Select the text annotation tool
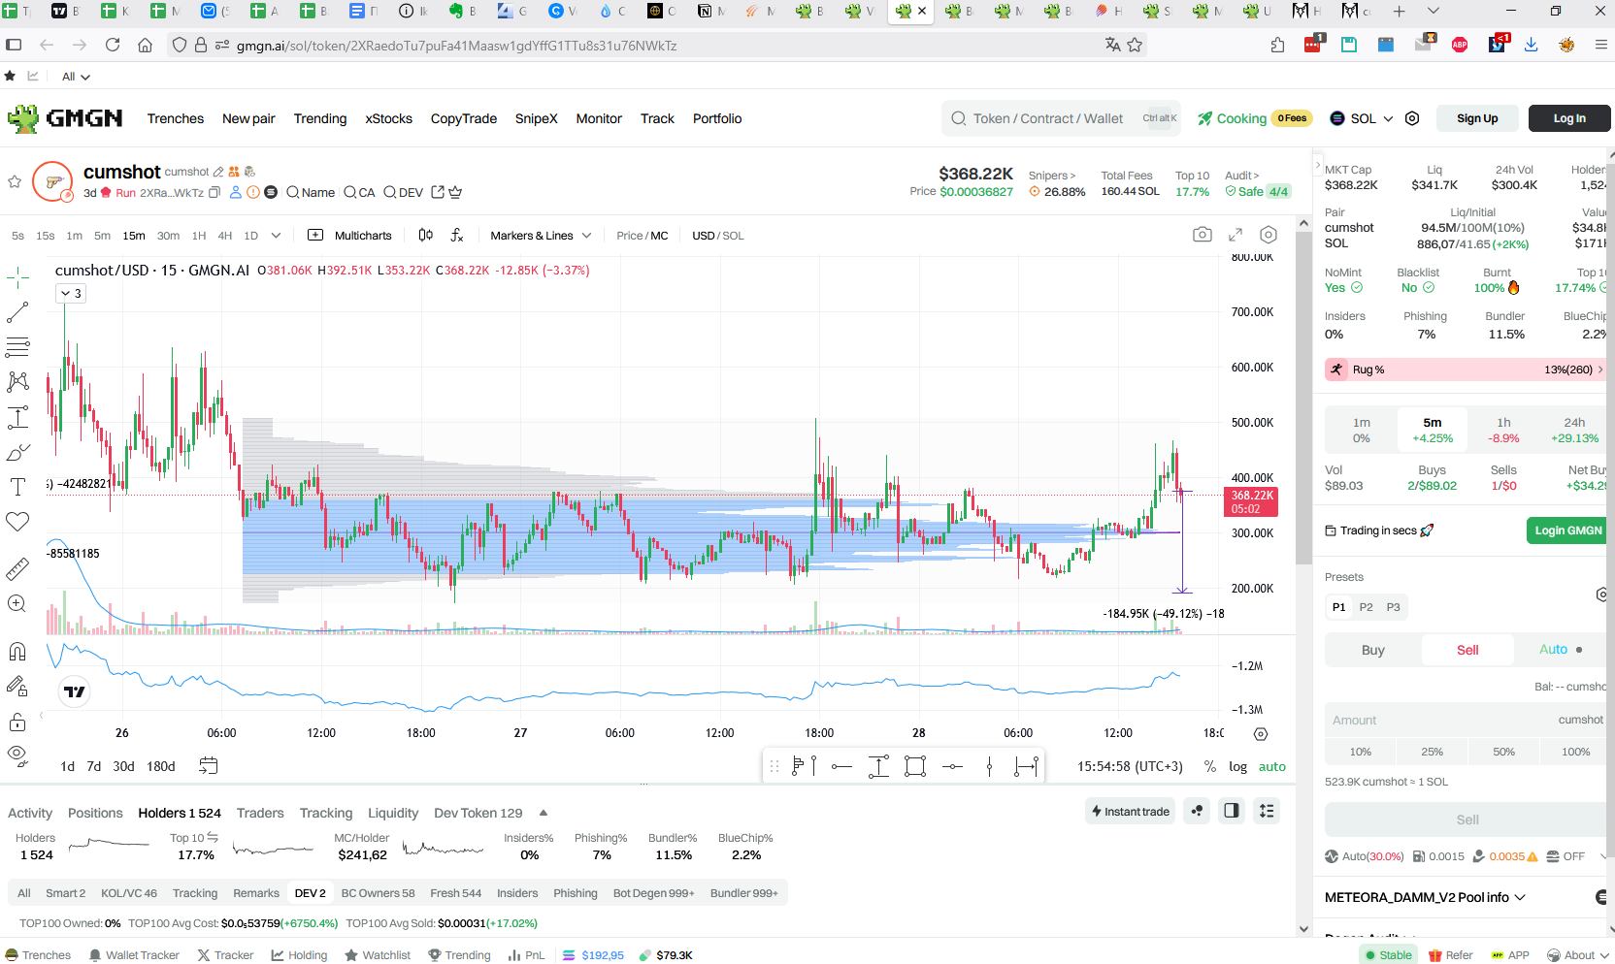This screenshot has height=964, width=1615. click(17, 487)
